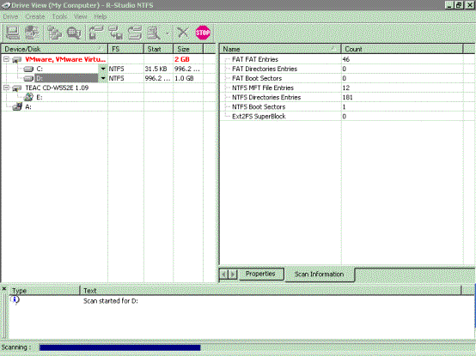The height and width of the screenshot is (356, 476).
Task: Click the toolbar icon left of the small arrow
Action: pyautogui.click(x=154, y=33)
